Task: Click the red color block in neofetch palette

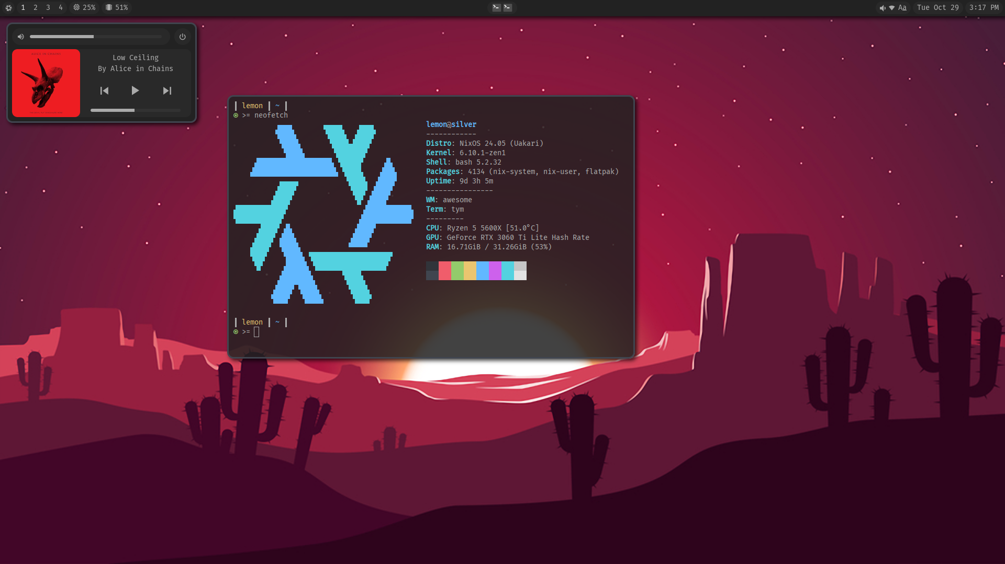Action: click(x=445, y=271)
